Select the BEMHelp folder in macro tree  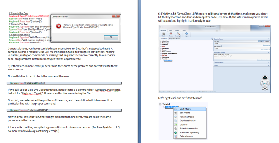[x=165, y=44]
